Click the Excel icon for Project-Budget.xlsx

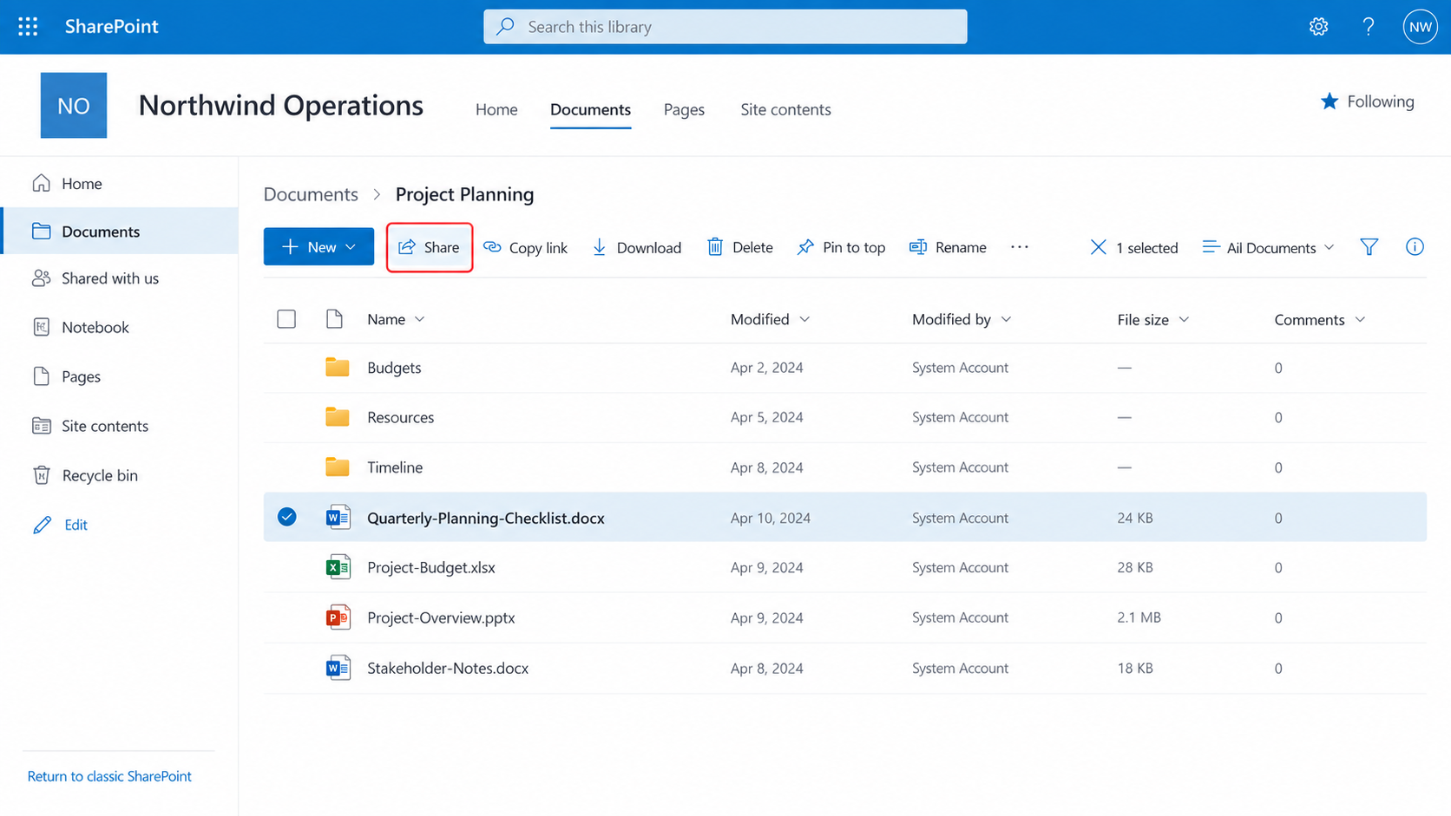(x=338, y=567)
